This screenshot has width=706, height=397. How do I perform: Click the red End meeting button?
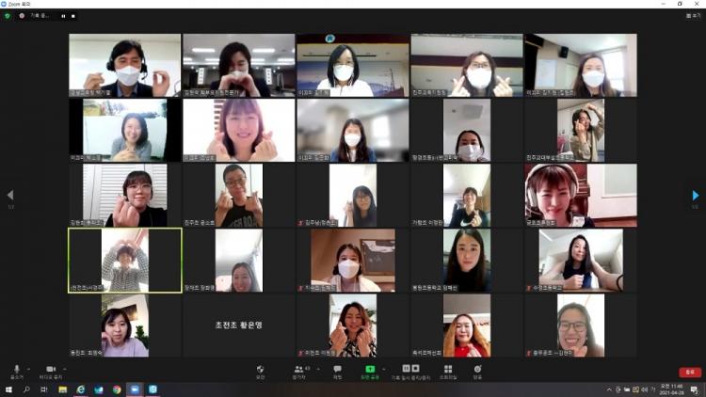coord(690,372)
